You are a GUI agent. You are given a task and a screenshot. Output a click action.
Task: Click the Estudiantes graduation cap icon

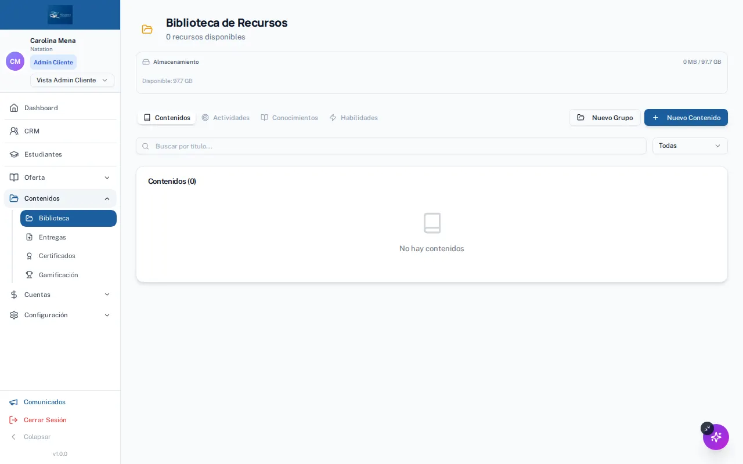14,154
